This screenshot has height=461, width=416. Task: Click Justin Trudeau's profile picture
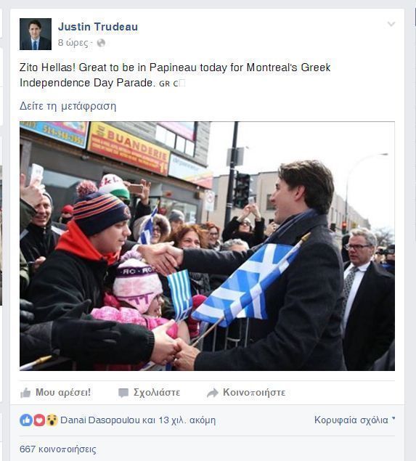pos(36,34)
